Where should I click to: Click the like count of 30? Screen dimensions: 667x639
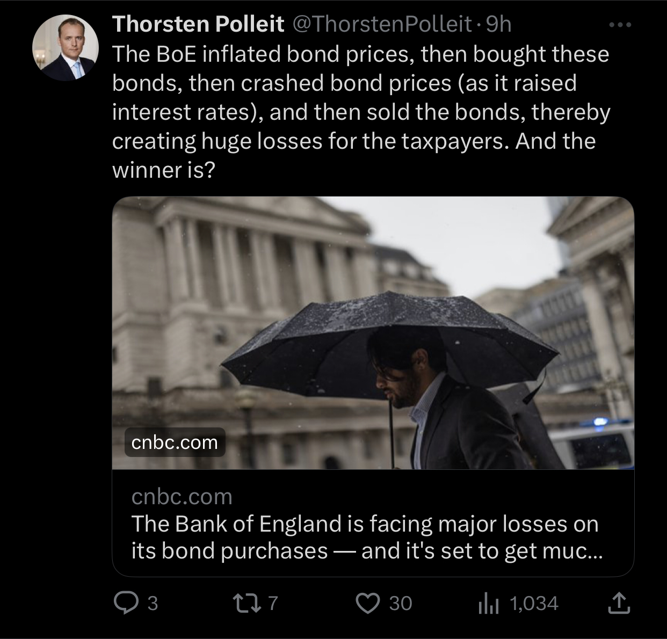click(x=400, y=603)
